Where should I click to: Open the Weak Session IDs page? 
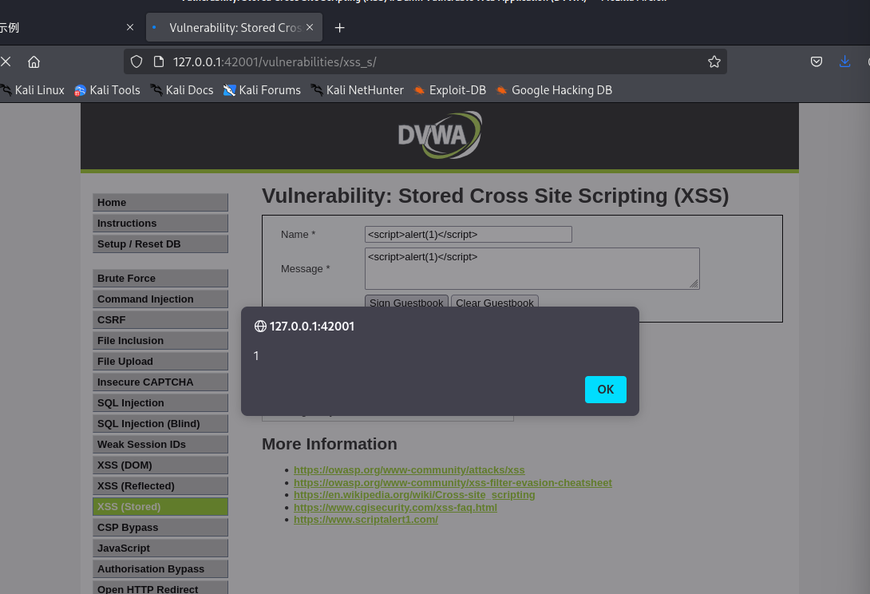[160, 445]
